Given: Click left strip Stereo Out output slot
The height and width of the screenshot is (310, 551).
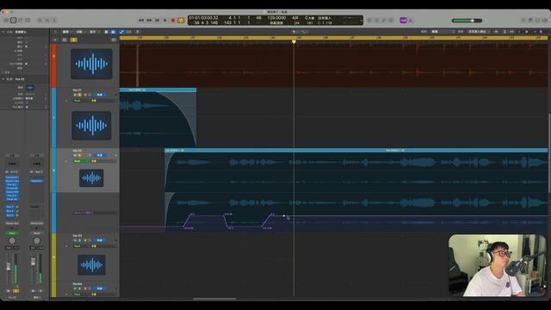Looking at the screenshot, I should 12,223.
